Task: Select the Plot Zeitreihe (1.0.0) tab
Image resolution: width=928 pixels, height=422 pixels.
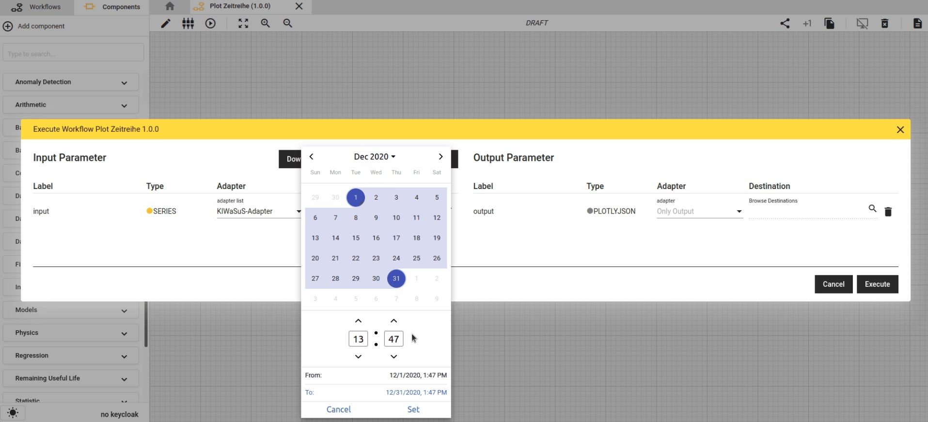Action: point(240,6)
